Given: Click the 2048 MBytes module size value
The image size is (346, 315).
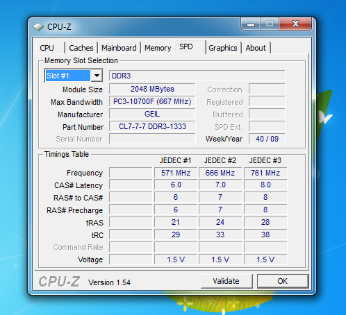Looking at the screenshot, I should (x=152, y=89).
